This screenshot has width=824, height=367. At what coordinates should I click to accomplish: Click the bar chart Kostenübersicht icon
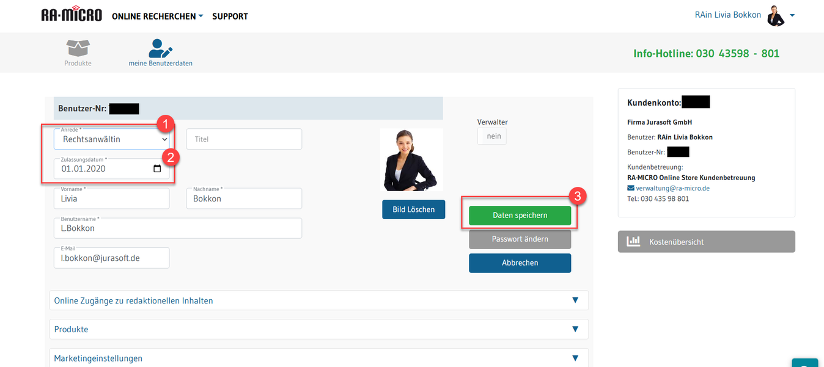[633, 242]
